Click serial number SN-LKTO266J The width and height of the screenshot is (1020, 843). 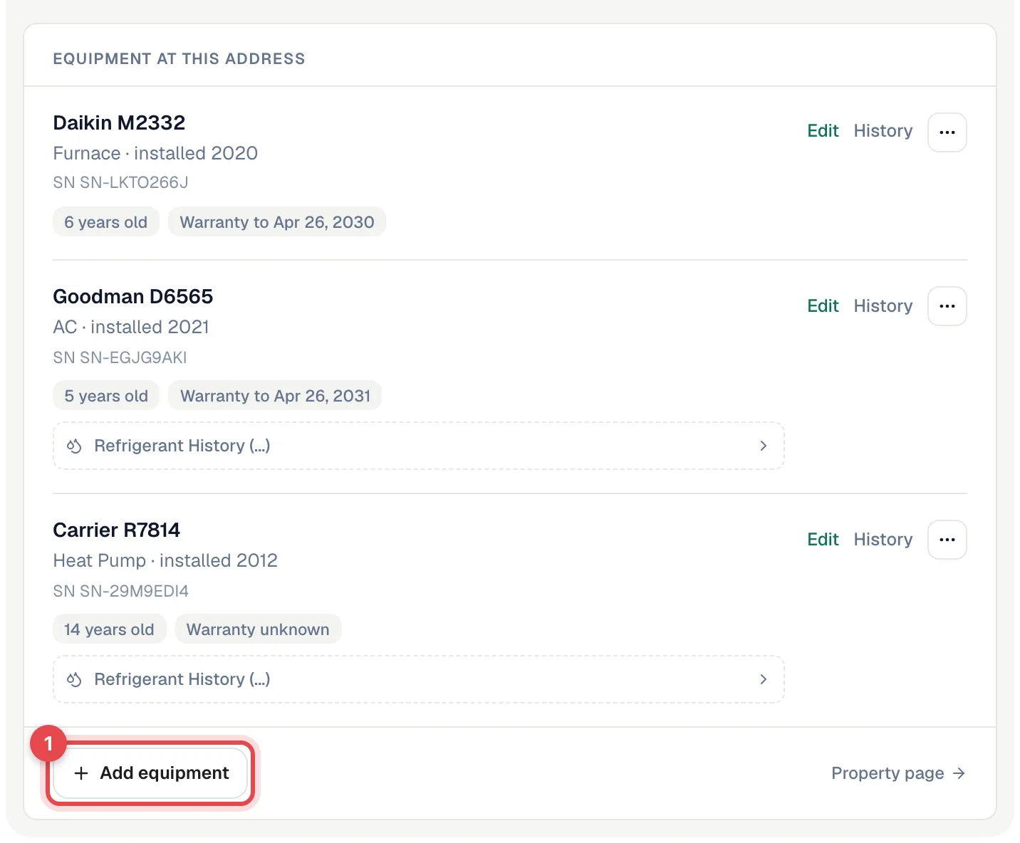pyautogui.click(x=120, y=182)
